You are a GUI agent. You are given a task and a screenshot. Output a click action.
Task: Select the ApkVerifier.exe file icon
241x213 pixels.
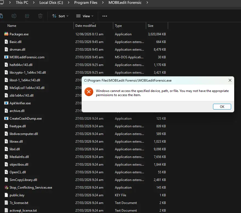[x=6, y=103]
